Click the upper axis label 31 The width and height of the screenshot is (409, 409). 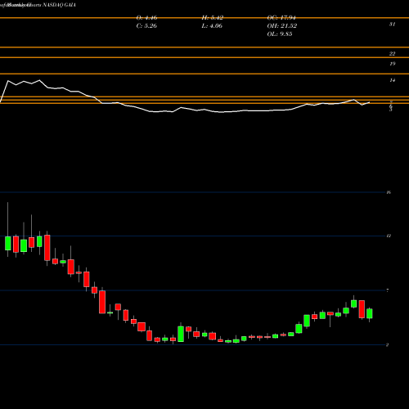pos(392,25)
